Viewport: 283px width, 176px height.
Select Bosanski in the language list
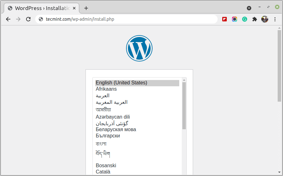tap(106, 165)
